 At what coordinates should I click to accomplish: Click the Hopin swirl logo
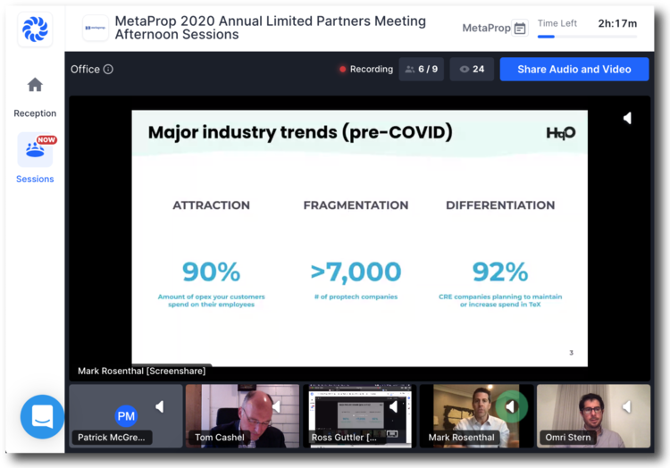click(35, 29)
